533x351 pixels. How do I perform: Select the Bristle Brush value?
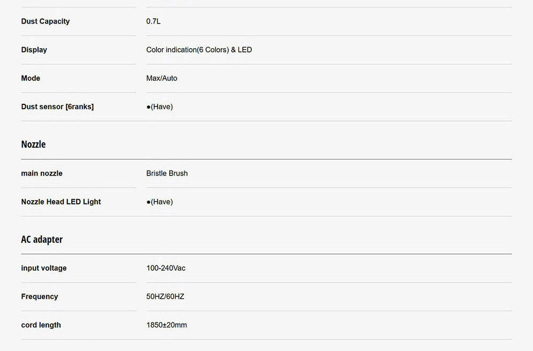[167, 173]
